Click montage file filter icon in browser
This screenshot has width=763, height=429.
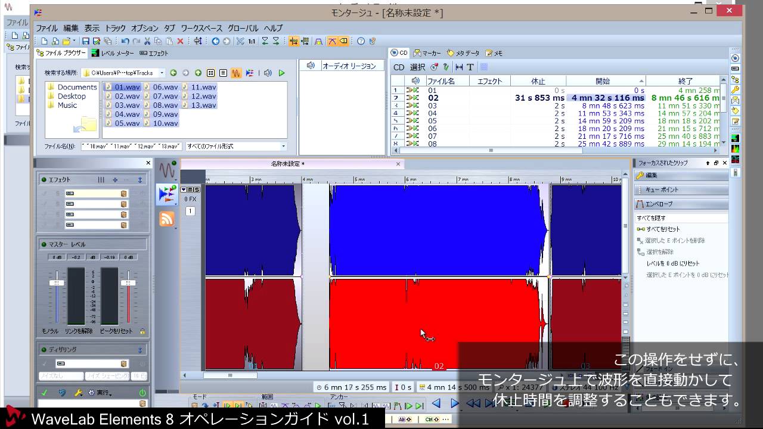[x=250, y=73]
